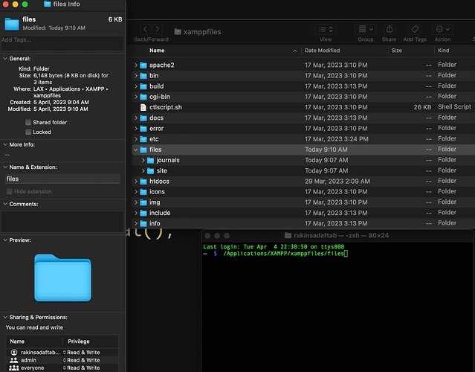The height and width of the screenshot is (372, 475).
Task: Click the Add Tags toolbar icon
Action: 415,29
